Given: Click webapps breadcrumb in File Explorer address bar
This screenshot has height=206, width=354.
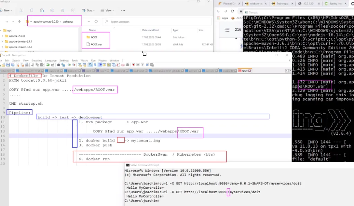Looking at the screenshot, I should (x=68, y=22).
